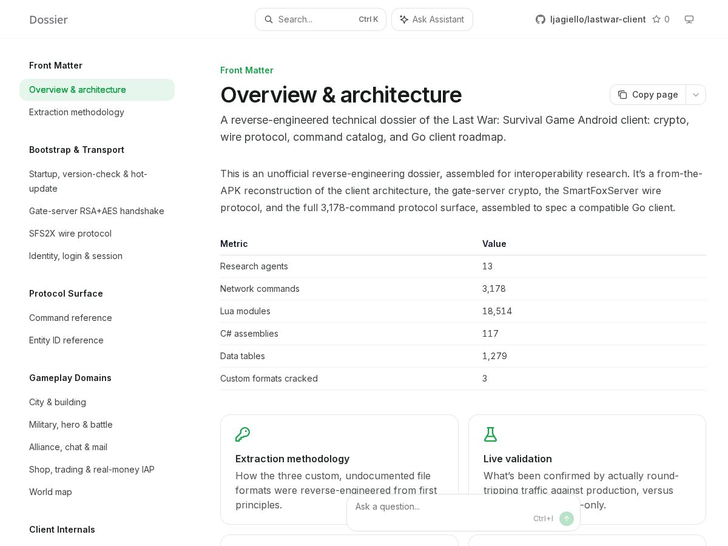Screen dimensions: 728x546
Task: Click the Data tables table cell
Action: (x=243, y=356)
